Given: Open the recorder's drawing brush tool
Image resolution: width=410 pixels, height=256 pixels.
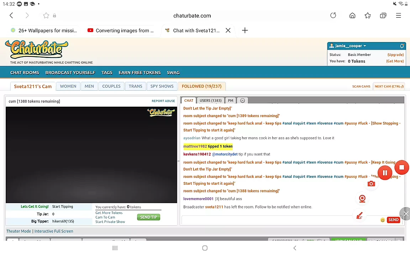Looking at the screenshot, I should click(360, 216).
